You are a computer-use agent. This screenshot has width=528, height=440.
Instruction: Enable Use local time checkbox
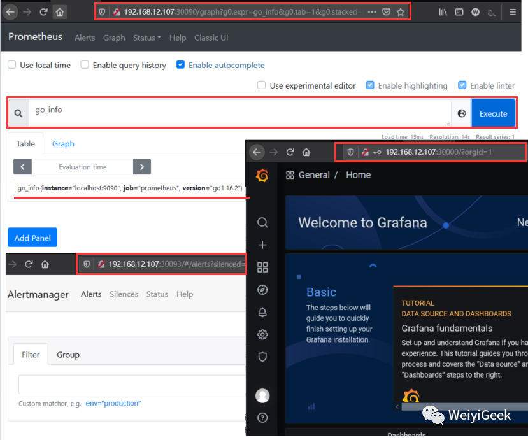coord(12,65)
